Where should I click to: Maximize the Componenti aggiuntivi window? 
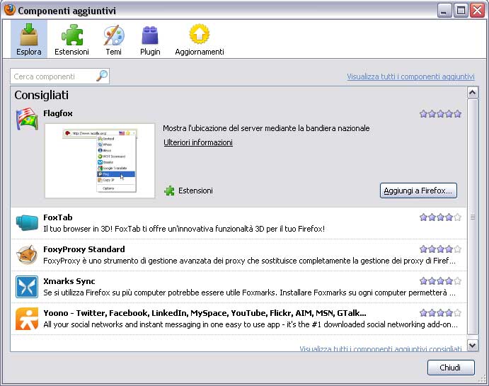coord(461,11)
